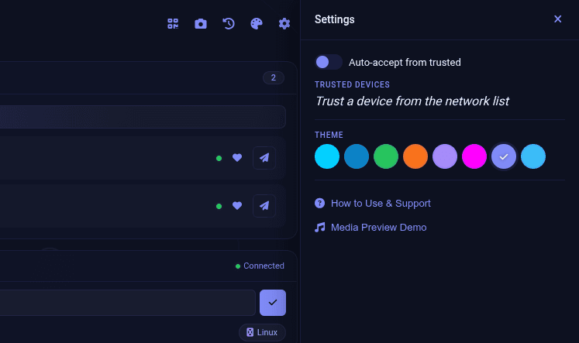The height and width of the screenshot is (343, 579).
Task: Open the theme palette icon
Action: click(x=257, y=23)
